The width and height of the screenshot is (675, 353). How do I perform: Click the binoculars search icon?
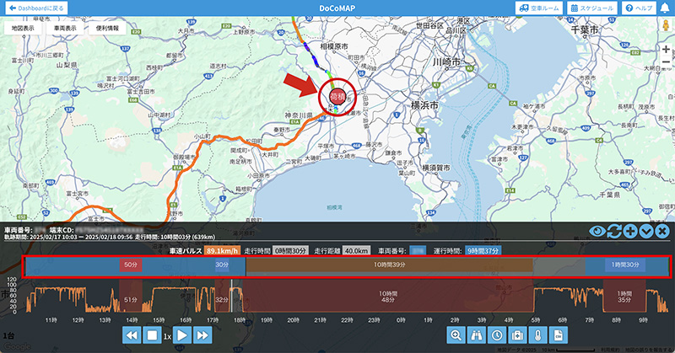pos(477,334)
